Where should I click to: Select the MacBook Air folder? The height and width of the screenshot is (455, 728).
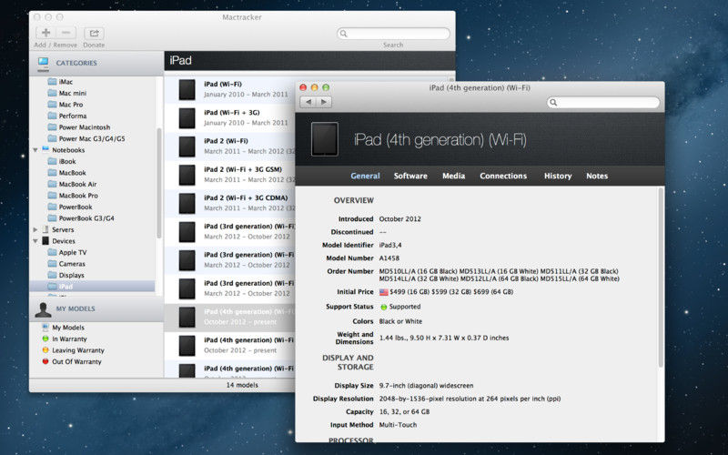73,185
